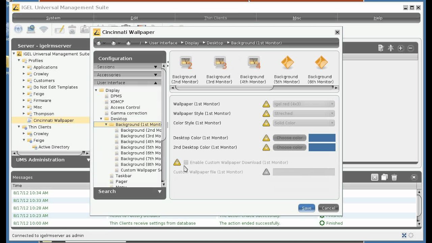Click the ID card toolbar icon
Image resolution: width=432 pixels, height=243 pixels.
[x=85, y=30]
